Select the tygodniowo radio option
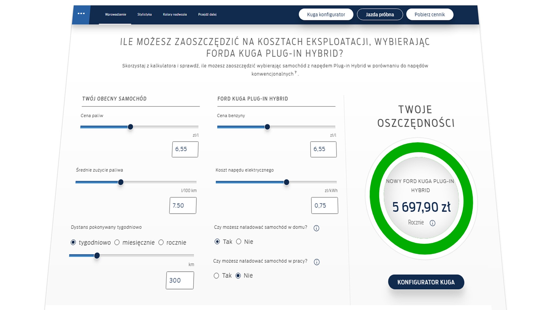 pos(73,242)
